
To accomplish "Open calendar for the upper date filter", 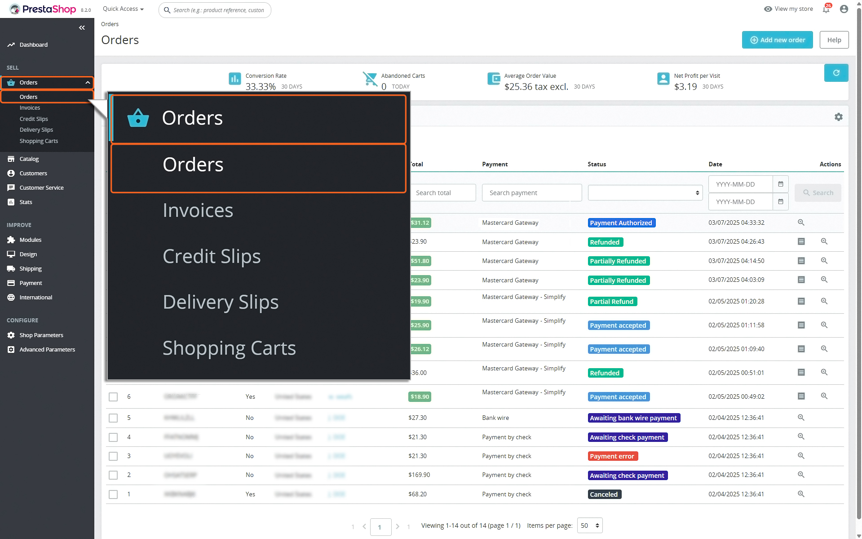I will [781, 184].
